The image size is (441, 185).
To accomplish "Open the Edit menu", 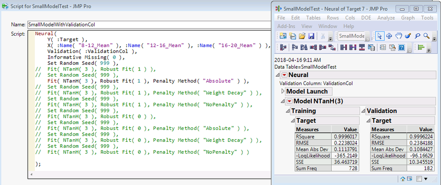I will point(295,18).
